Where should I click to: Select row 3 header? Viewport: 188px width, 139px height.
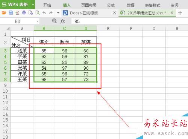click(5, 51)
